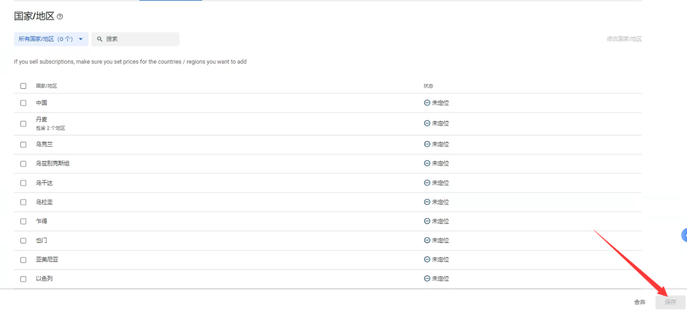Click the 状态 column header
Image resolution: width=687 pixels, height=314 pixels.
tap(429, 86)
